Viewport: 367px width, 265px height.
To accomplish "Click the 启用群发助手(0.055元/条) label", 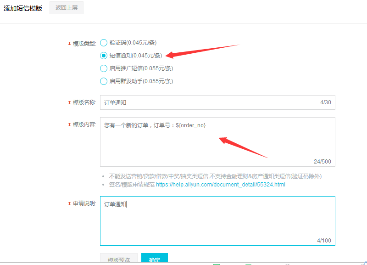I will click(141, 81).
